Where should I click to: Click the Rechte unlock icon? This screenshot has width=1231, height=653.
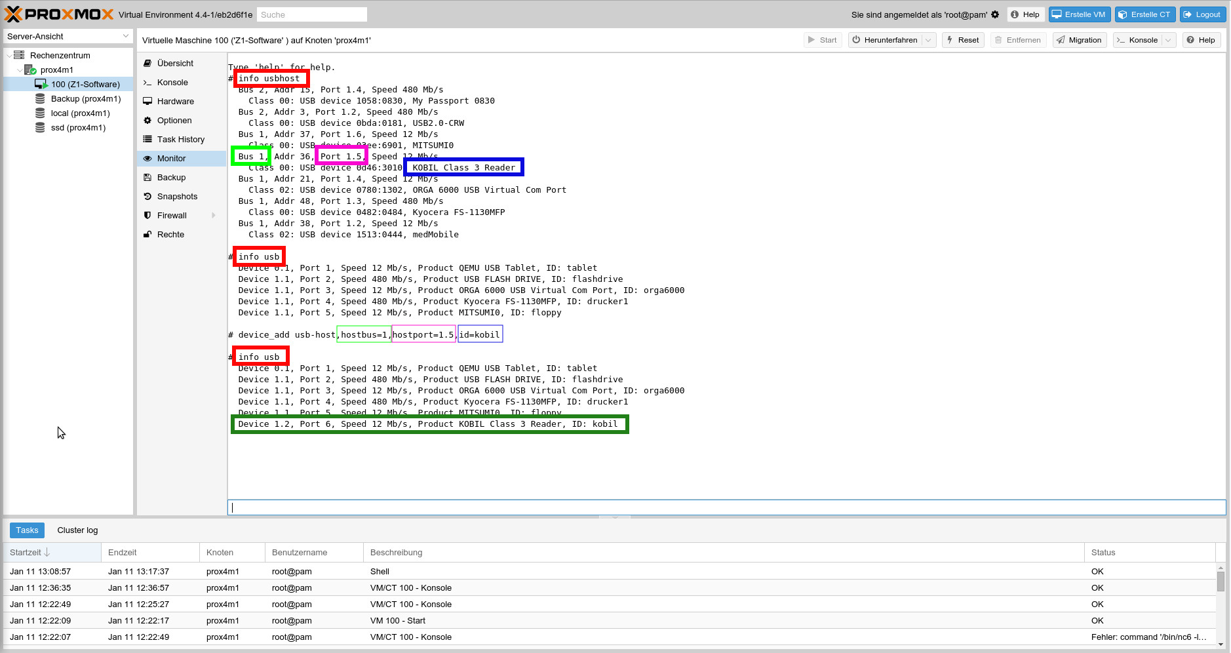pyautogui.click(x=147, y=235)
